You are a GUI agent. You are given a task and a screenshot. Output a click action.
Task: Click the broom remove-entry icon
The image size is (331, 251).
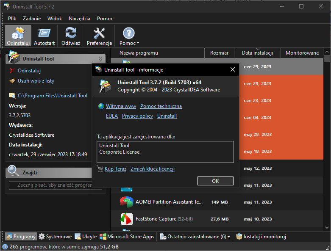(12, 80)
